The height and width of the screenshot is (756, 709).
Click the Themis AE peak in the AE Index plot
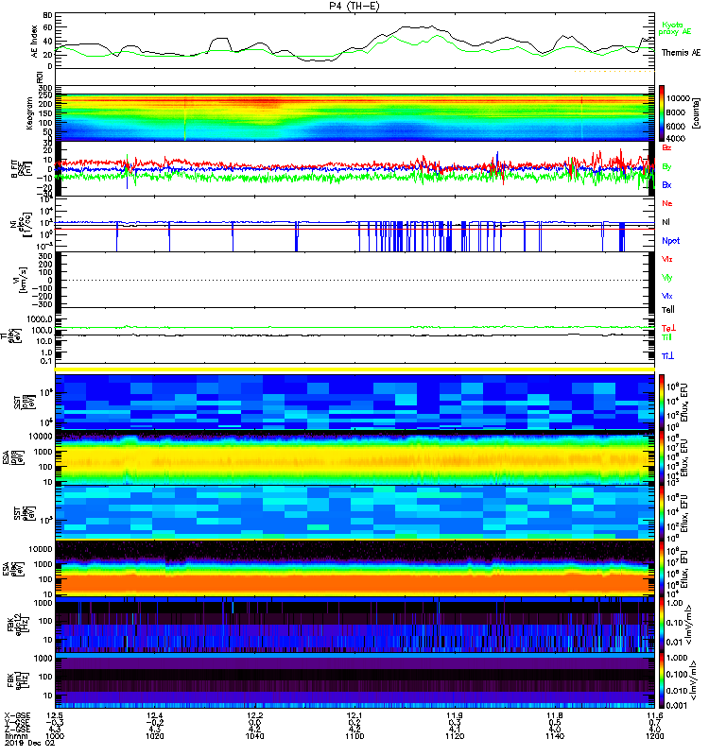point(431,26)
